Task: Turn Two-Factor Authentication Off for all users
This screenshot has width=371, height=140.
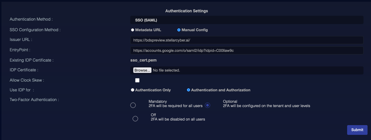Action: [135, 119]
